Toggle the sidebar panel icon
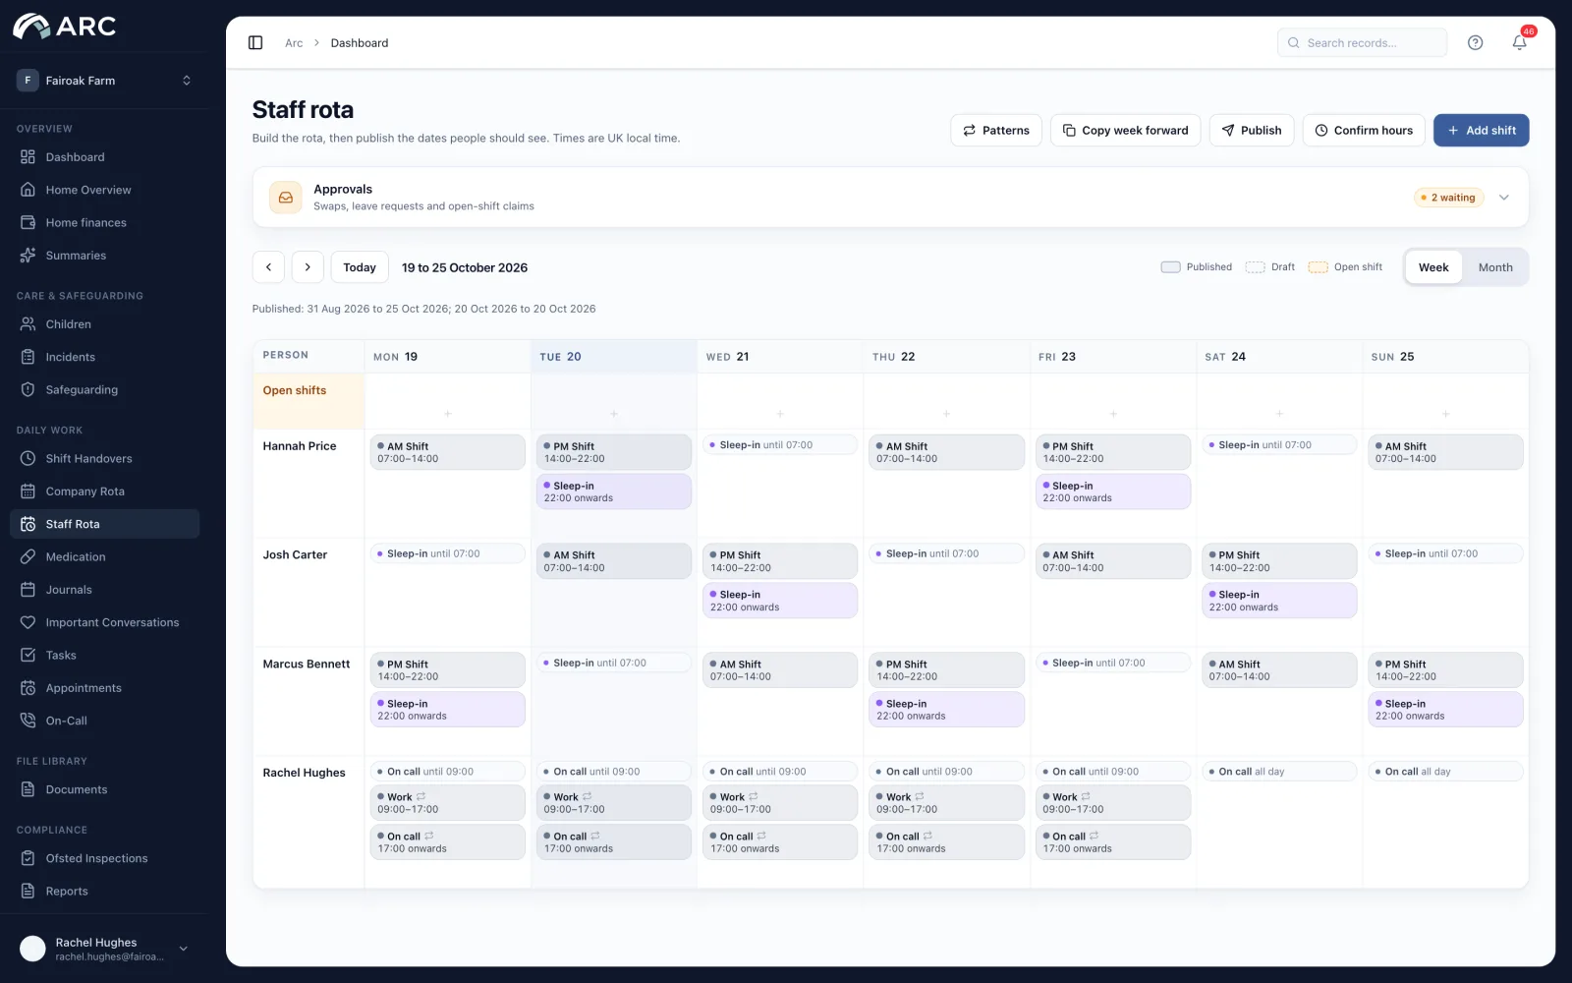Viewport: 1572px width, 983px height. pos(255,42)
